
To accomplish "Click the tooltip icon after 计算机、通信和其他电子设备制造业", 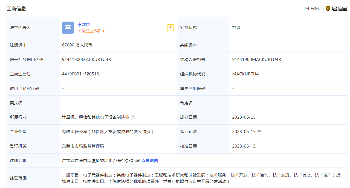I will 133,117.
